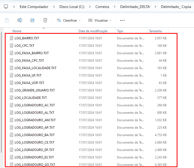Select the file name LOG_BAIRRO.TXT
194x168 pixels.
pyautogui.click(x=27, y=38)
